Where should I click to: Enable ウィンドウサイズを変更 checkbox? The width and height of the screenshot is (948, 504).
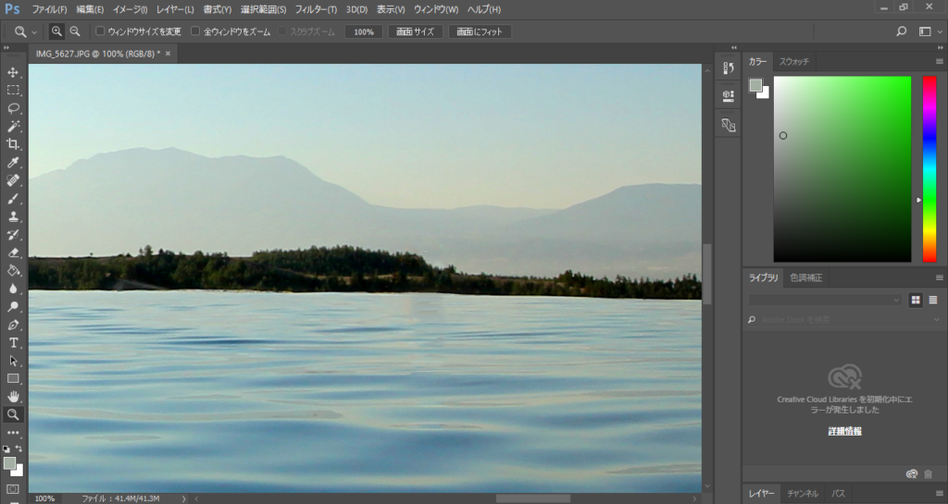(x=101, y=31)
